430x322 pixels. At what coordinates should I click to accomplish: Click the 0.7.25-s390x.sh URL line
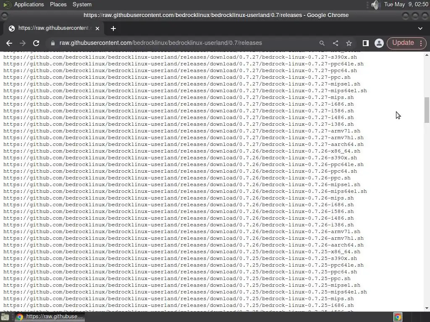[x=180, y=258]
